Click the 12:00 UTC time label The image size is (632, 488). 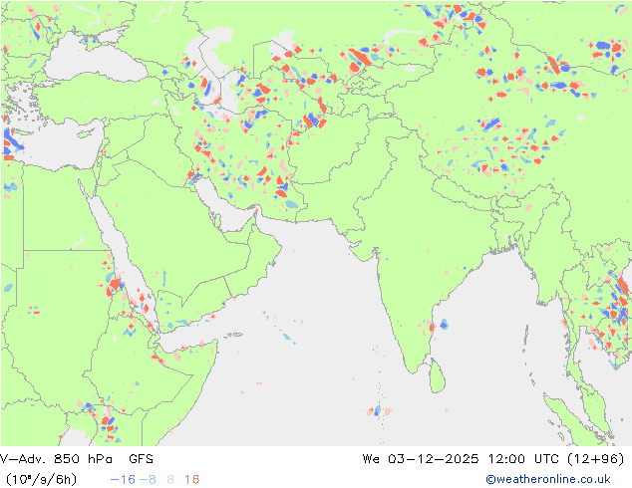tap(522, 458)
